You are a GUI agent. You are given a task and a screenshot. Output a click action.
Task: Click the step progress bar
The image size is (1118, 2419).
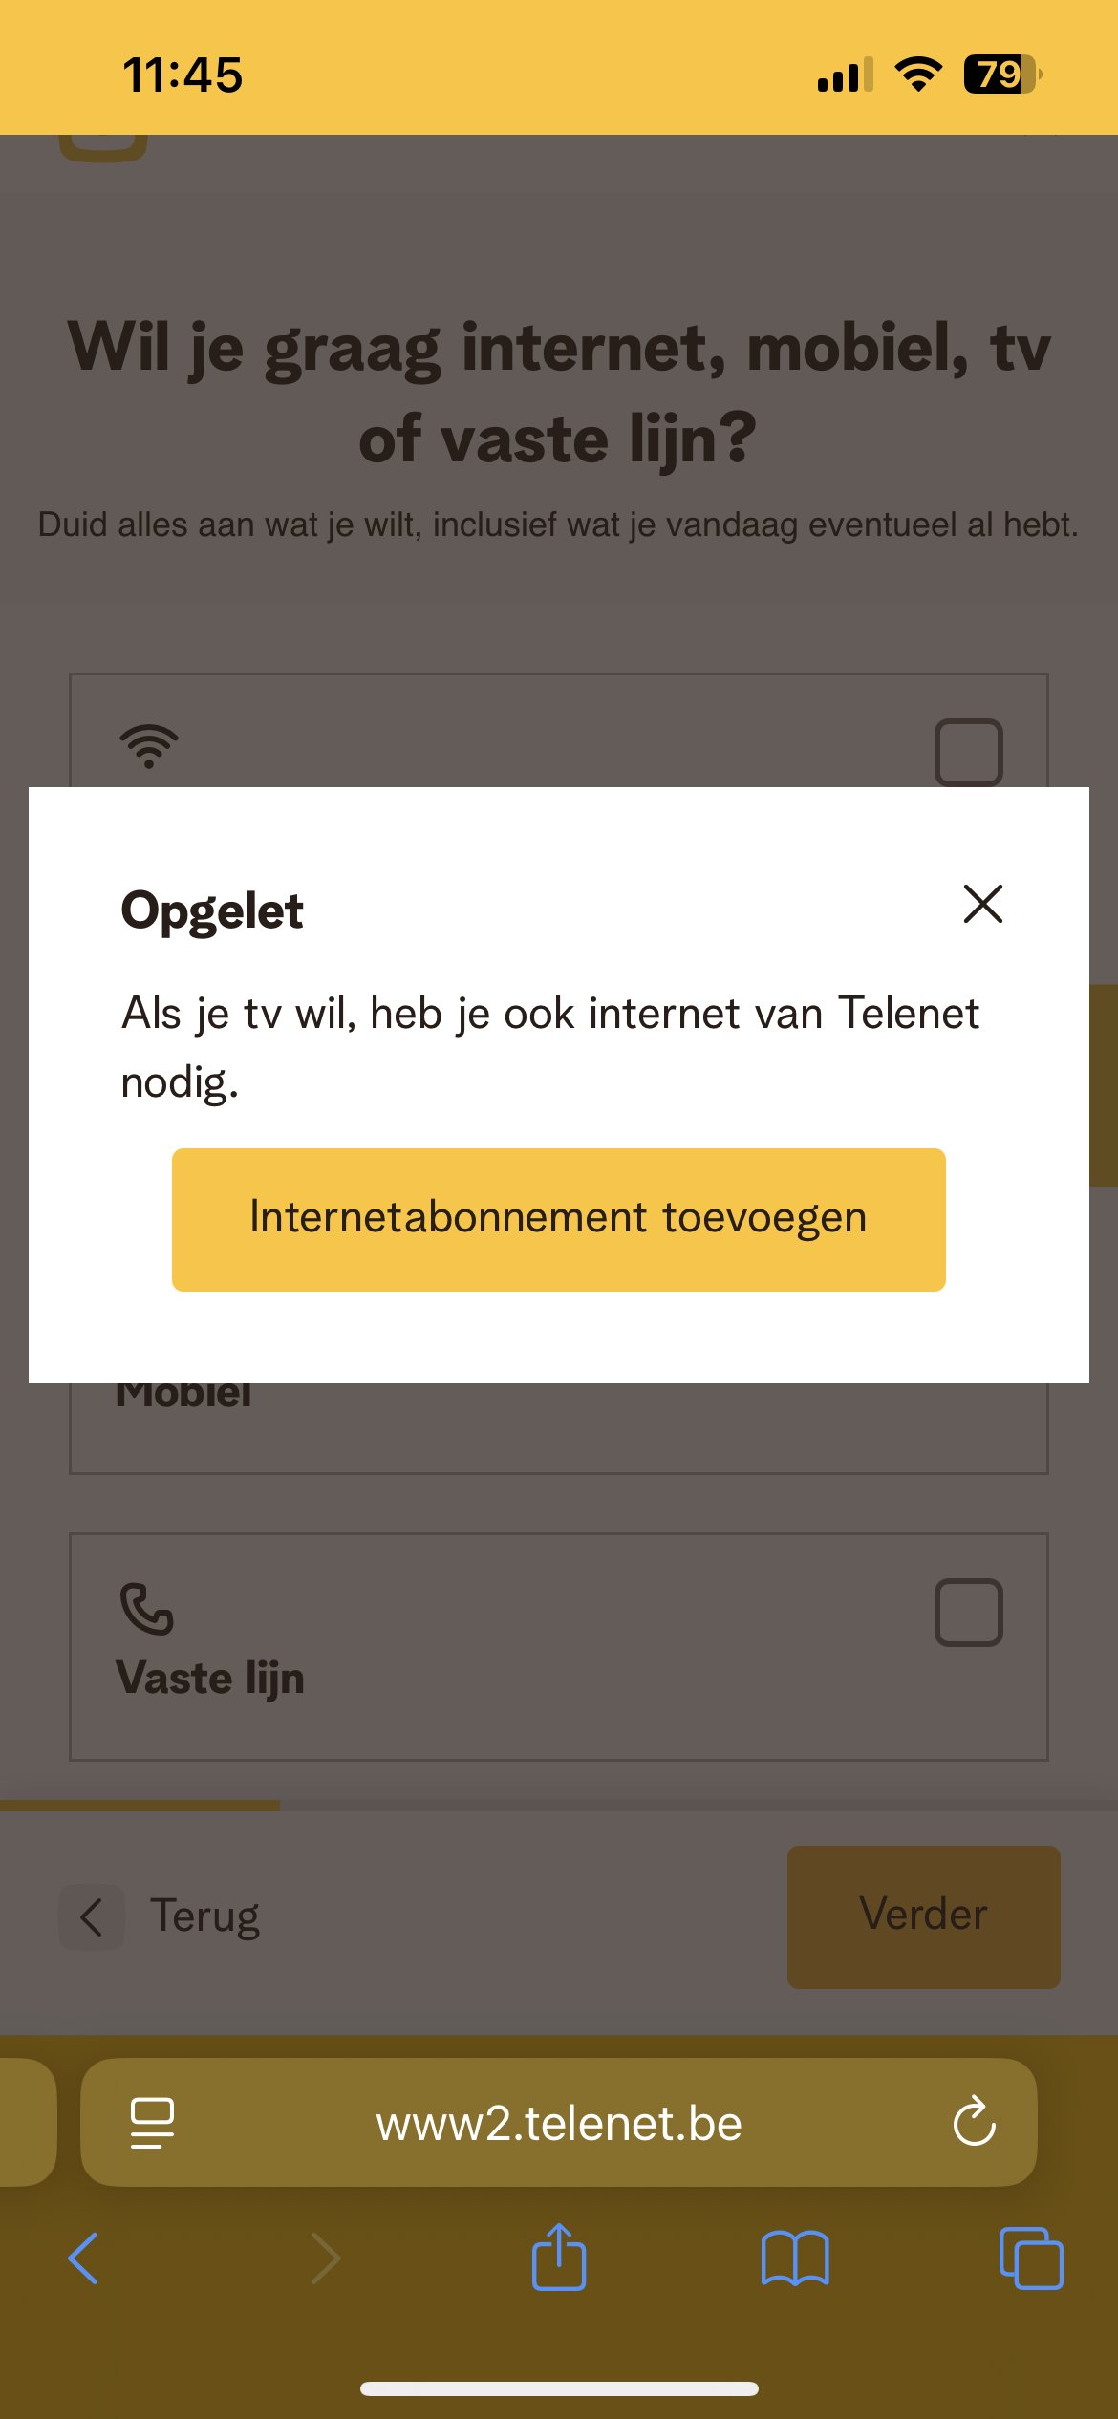[x=558, y=1806]
